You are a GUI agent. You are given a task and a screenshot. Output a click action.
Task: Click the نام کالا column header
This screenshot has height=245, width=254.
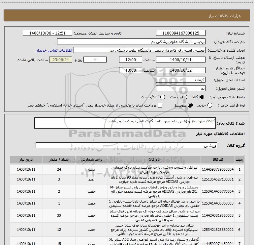(154, 159)
